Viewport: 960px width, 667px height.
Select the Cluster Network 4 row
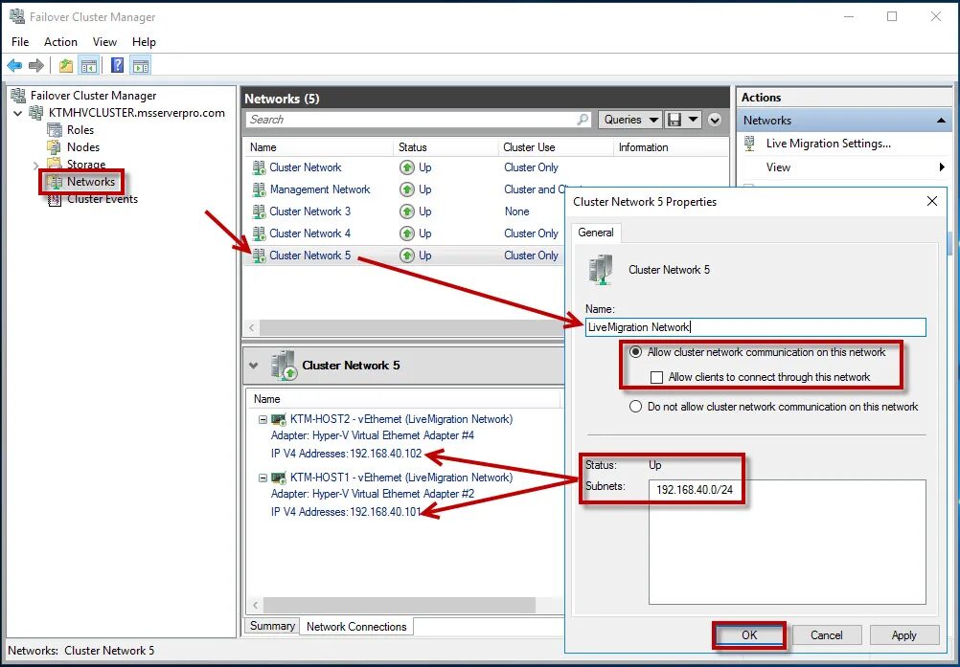click(404, 233)
